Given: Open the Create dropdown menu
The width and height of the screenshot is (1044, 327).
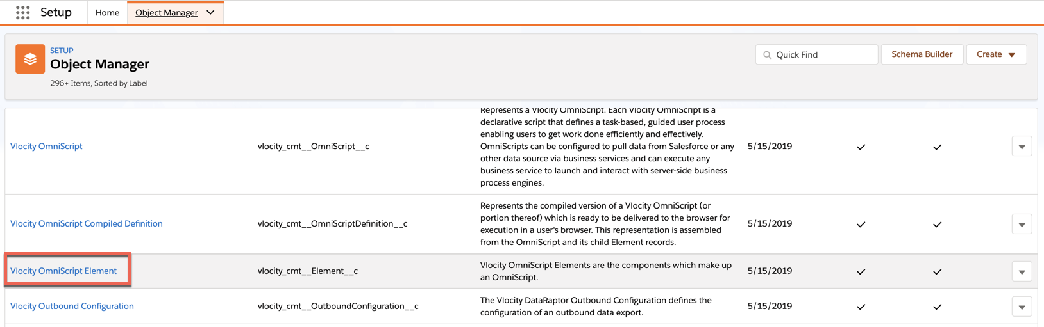Looking at the screenshot, I should (x=996, y=54).
